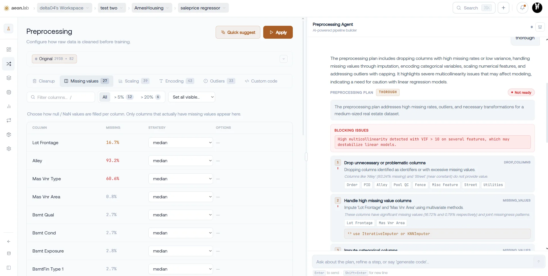Open the Custom code tab
The height and width of the screenshot is (276, 548).
pyautogui.click(x=261, y=81)
